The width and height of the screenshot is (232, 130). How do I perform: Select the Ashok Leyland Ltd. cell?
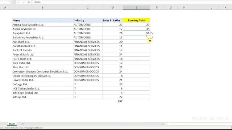click(x=42, y=29)
